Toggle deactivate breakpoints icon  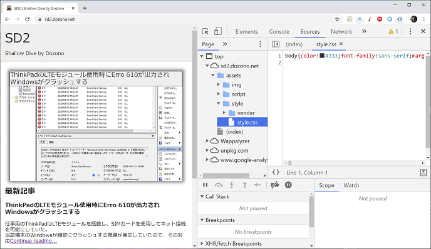tap(275, 185)
